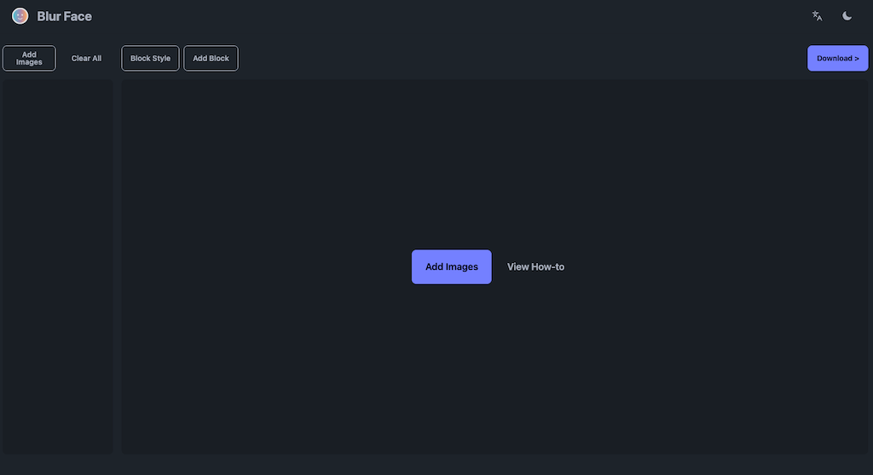The image size is (873, 475).
Task: Click the Blur Face logo icon
Action: (x=20, y=16)
